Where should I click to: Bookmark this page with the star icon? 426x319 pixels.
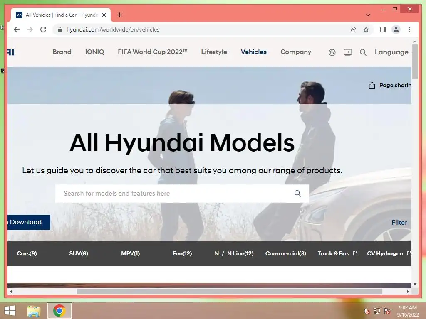tap(366, 29)
